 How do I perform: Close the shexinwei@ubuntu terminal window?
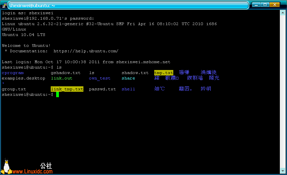tap(274, 5)
